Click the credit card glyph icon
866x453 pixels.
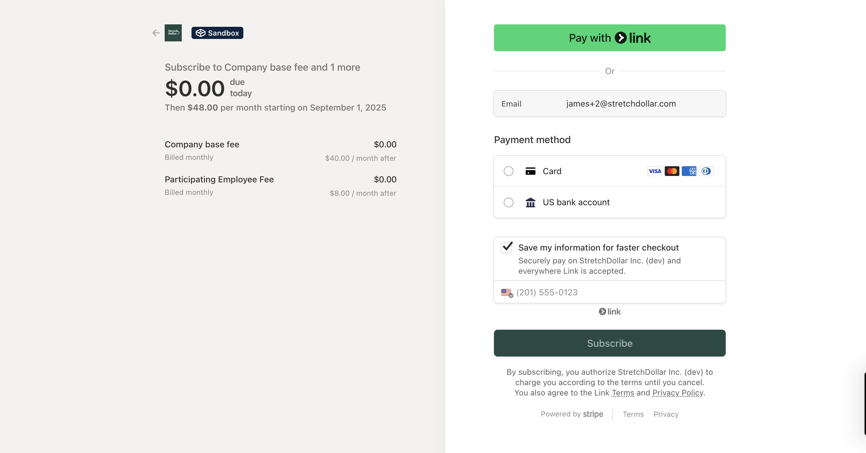point(530,171)
